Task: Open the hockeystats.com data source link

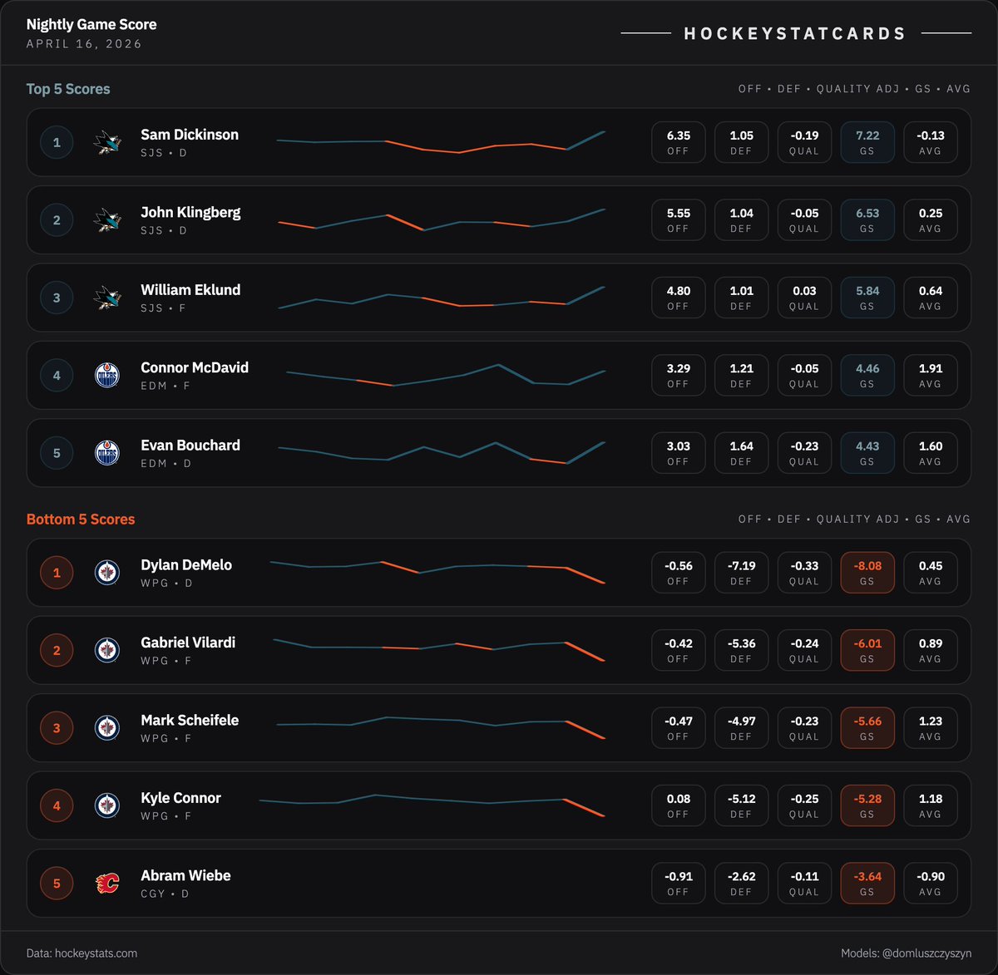Action: (82, 953)
